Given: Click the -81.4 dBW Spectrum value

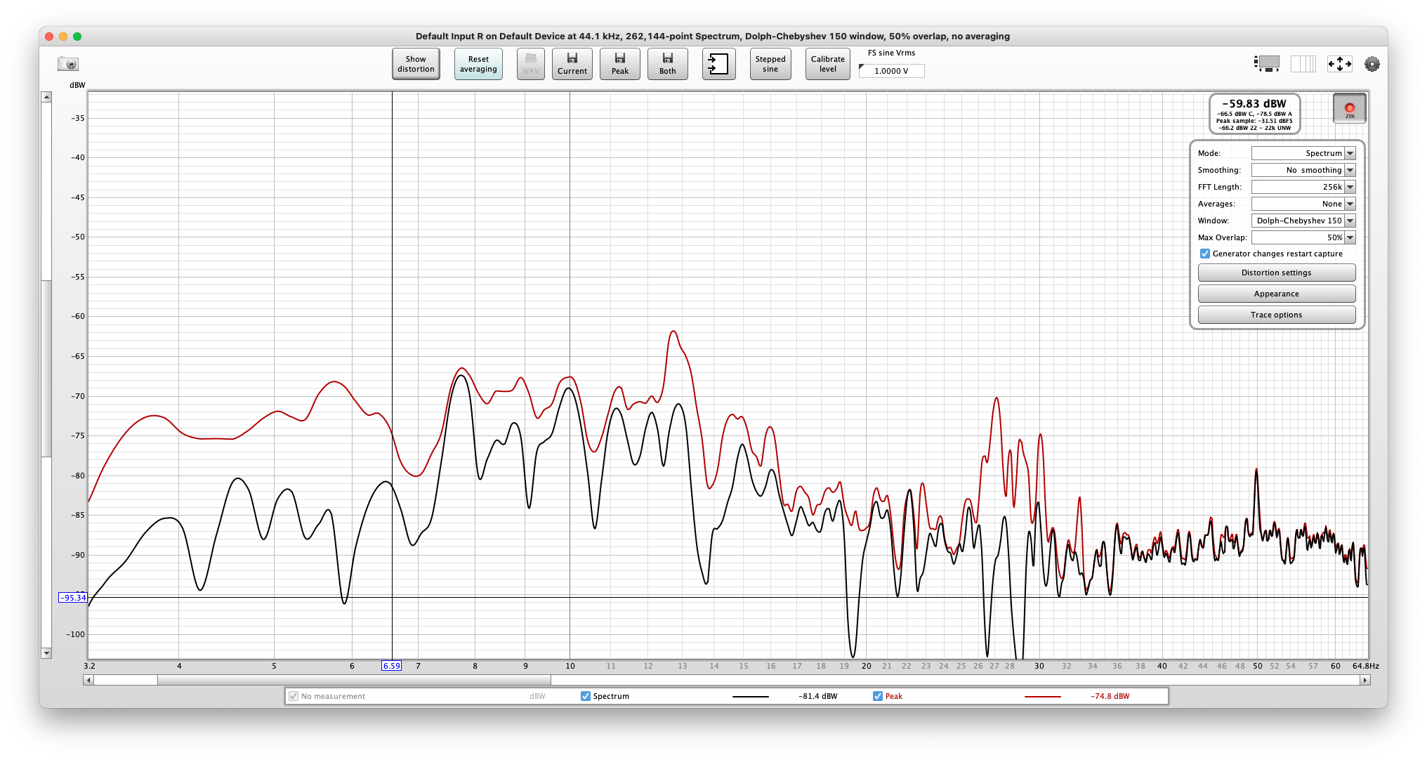Looking at the screenshot, I should coord(818,696).
